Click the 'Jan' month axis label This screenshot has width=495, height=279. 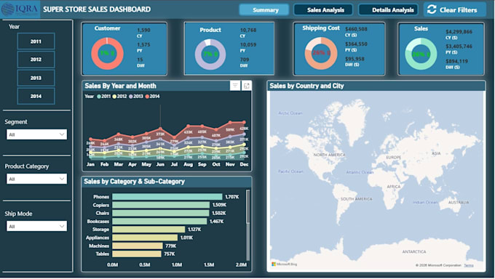[90, 164]
